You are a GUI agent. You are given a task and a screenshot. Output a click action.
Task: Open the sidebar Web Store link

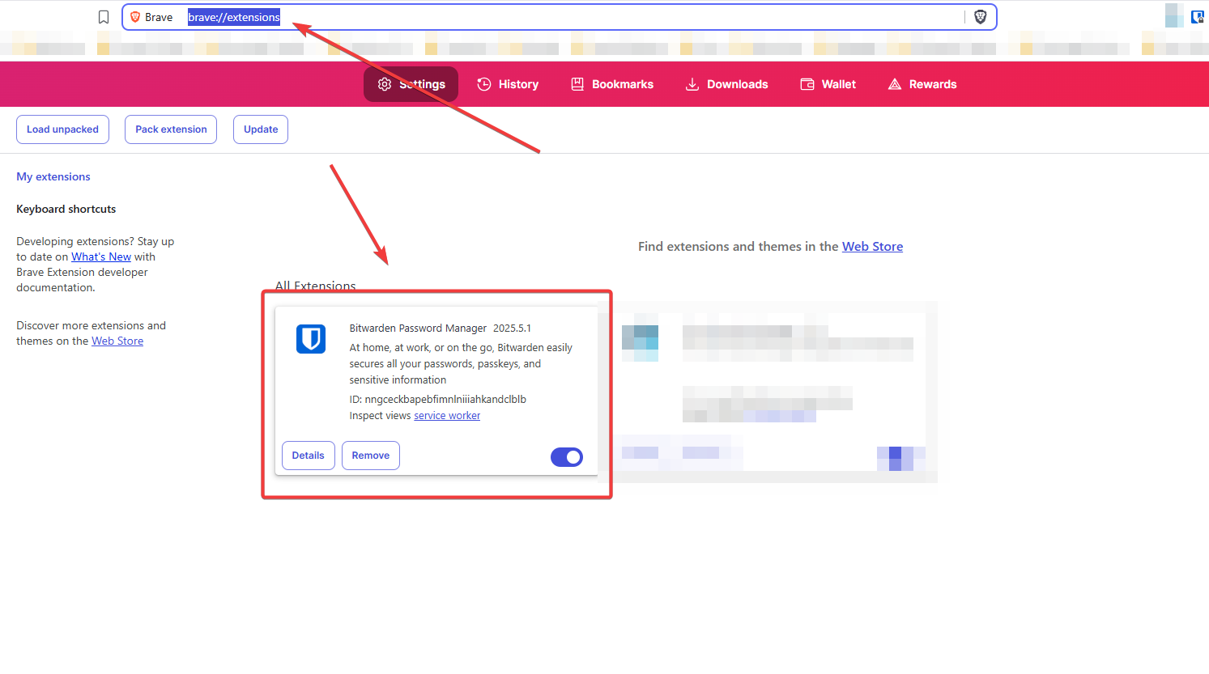coord(117,341)
